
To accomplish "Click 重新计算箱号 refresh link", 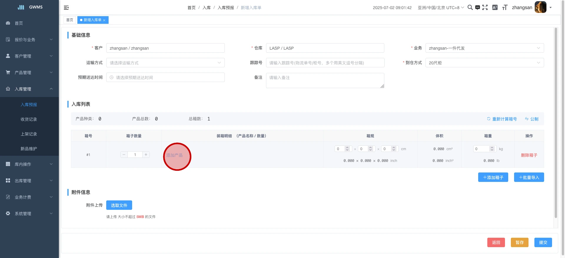I will point(502,119).
